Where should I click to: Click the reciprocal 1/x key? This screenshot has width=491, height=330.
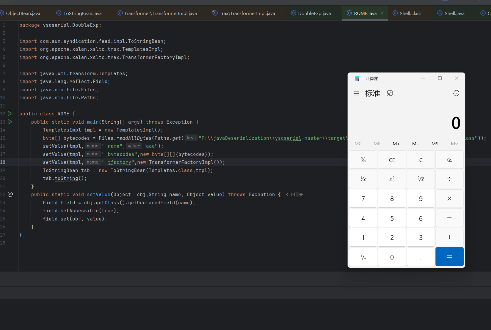(x=363, y=179)
